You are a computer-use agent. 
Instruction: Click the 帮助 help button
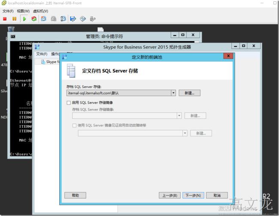(x=75, y=195)
